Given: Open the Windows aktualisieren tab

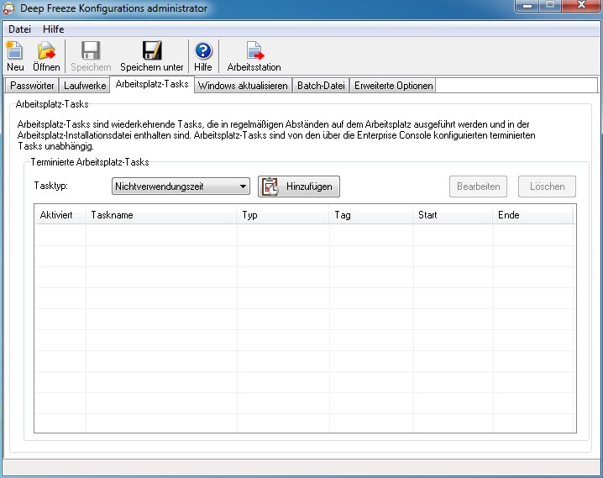Looking at the screenshot, I should point(243,86).
